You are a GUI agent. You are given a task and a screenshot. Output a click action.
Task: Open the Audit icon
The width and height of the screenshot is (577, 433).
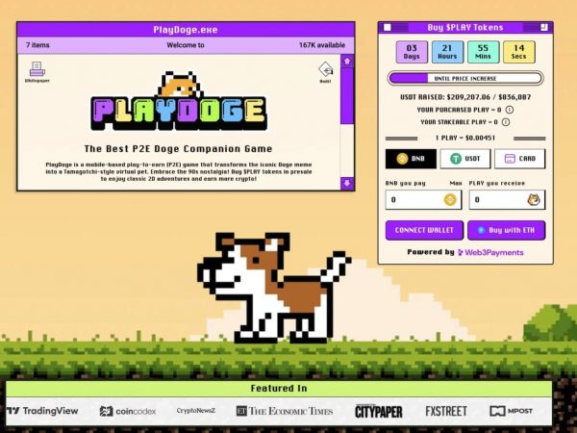click(325, 72)
